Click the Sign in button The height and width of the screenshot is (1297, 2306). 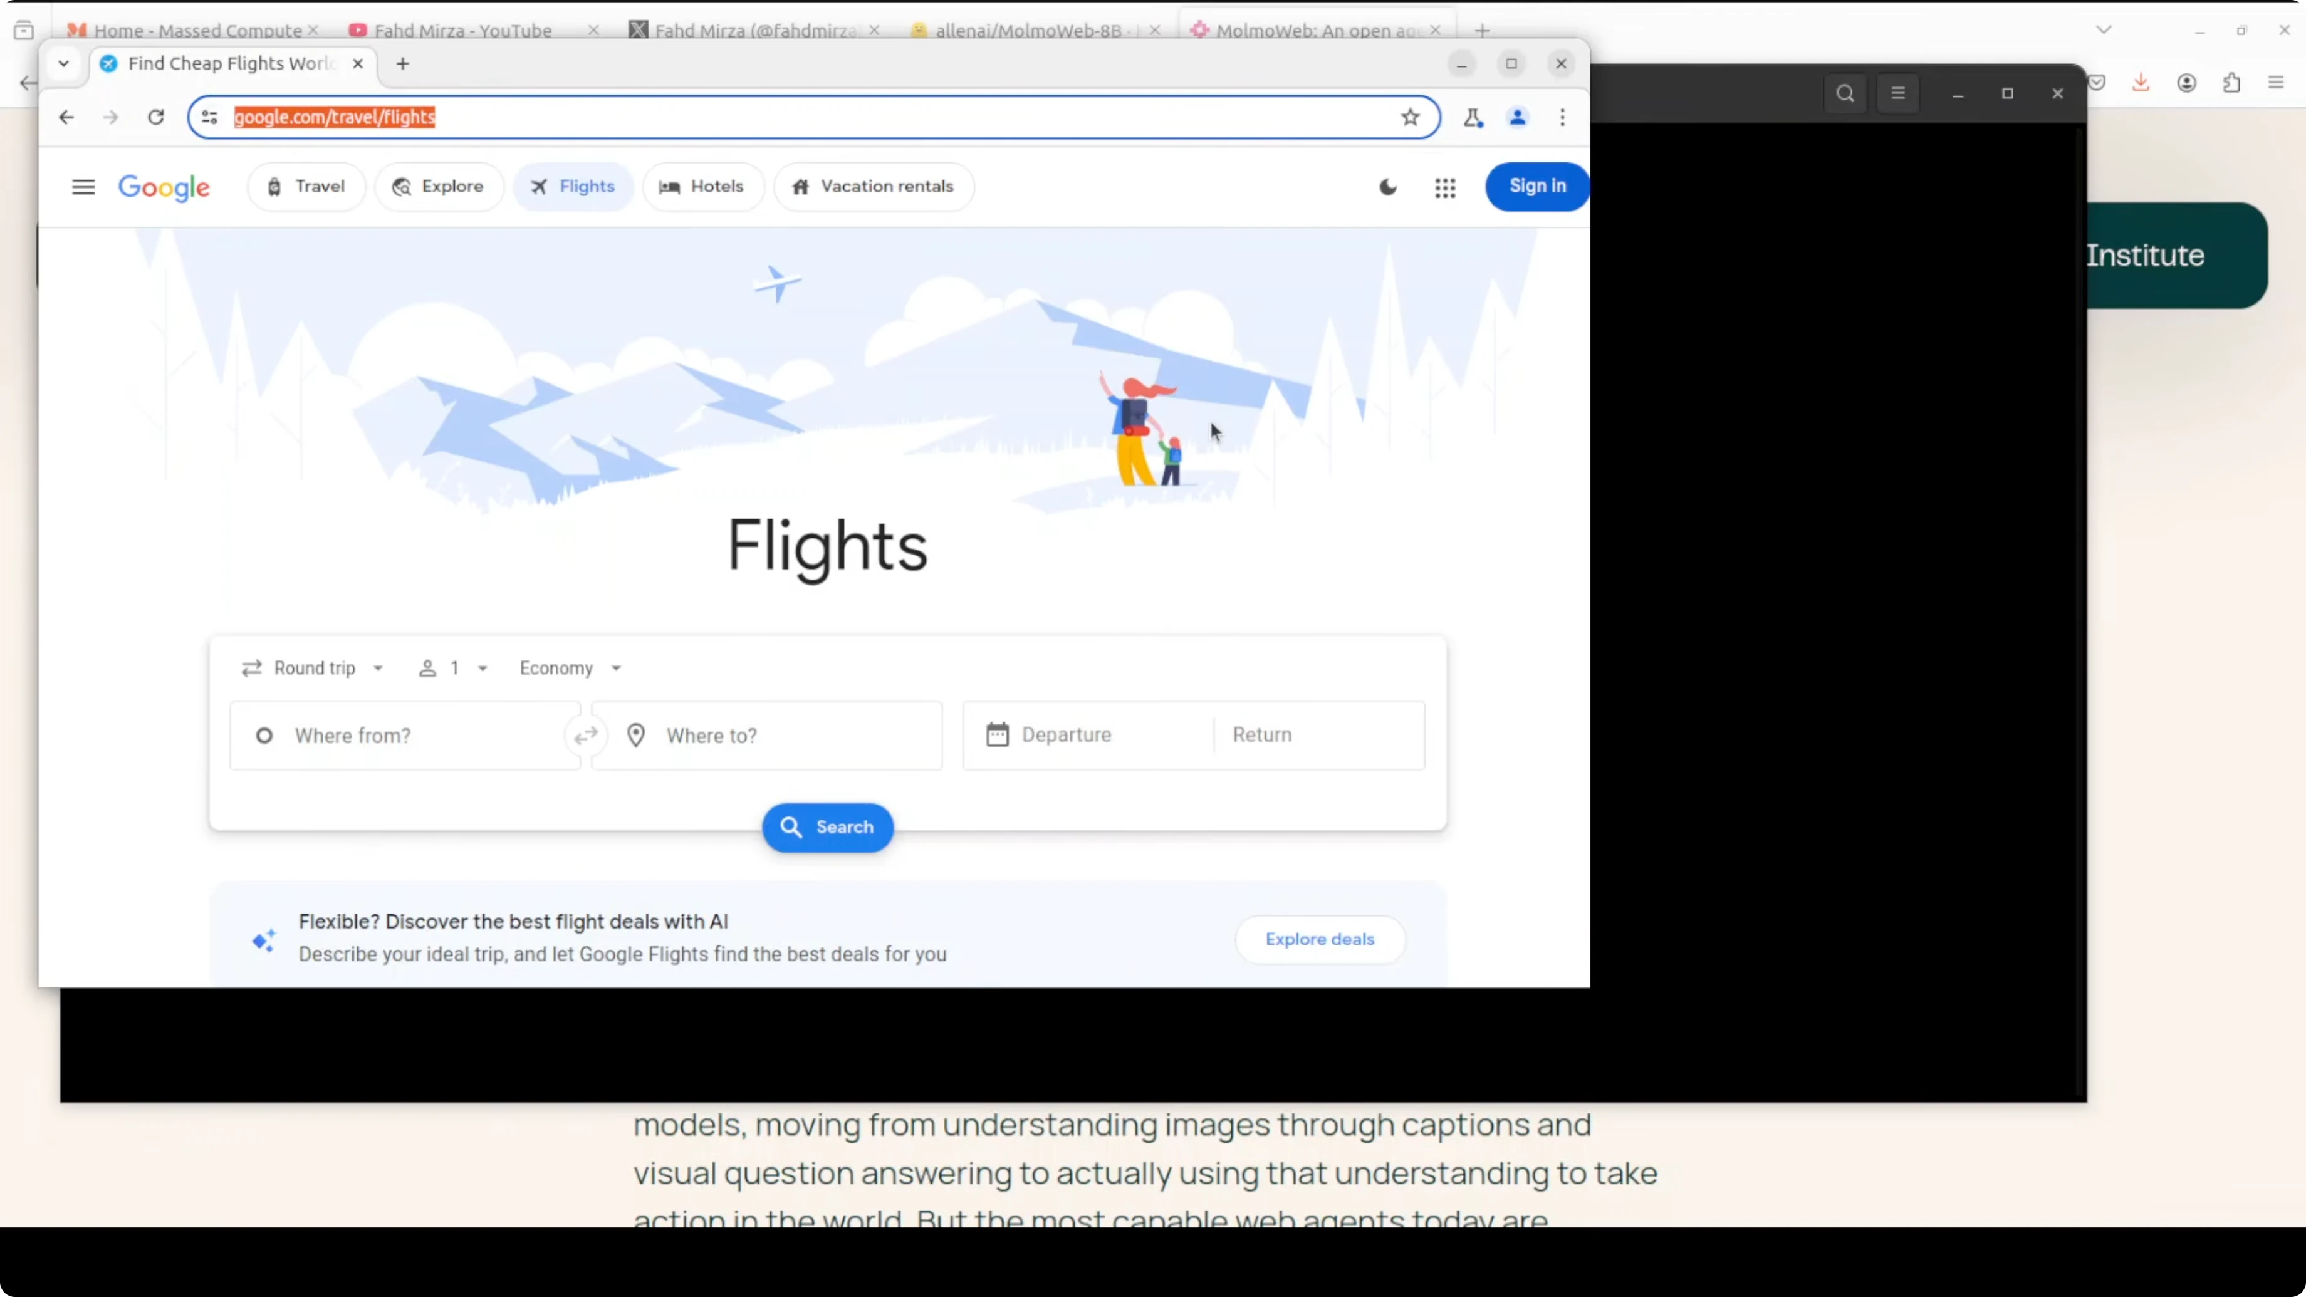[x=1537, y=186]
